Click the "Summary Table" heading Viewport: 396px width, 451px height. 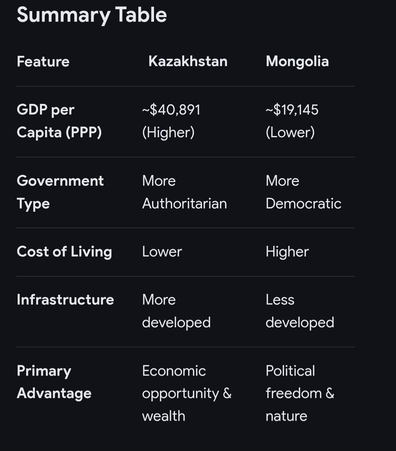[x=92, y=15]
